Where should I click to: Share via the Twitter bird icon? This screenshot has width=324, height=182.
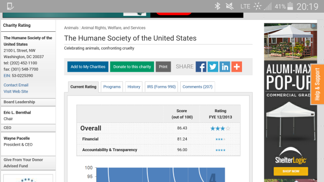[213, 67]
